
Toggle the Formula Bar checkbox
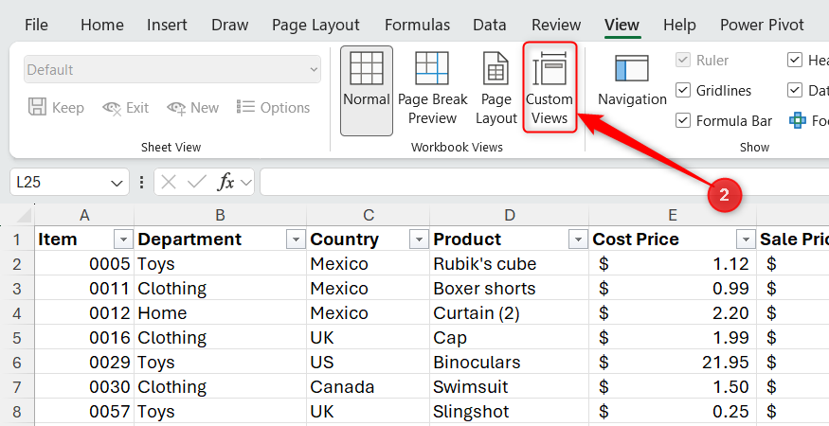[x=683, y=121]
